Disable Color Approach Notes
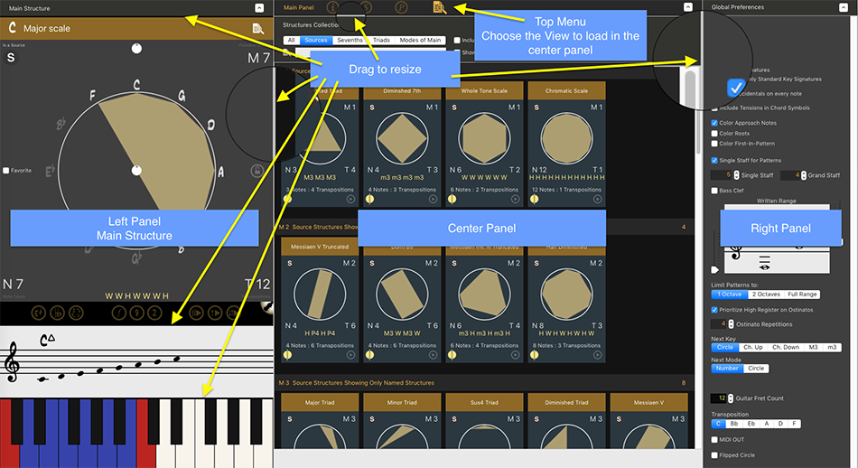 [714, 123]
